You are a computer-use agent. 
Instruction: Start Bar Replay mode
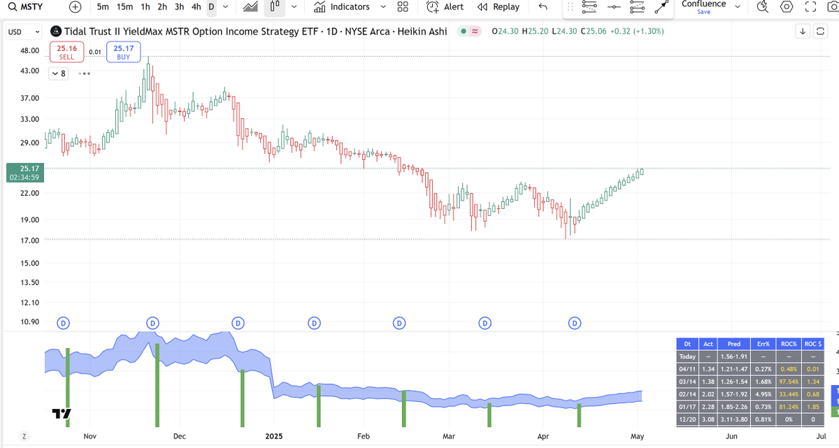click(499, 7)
